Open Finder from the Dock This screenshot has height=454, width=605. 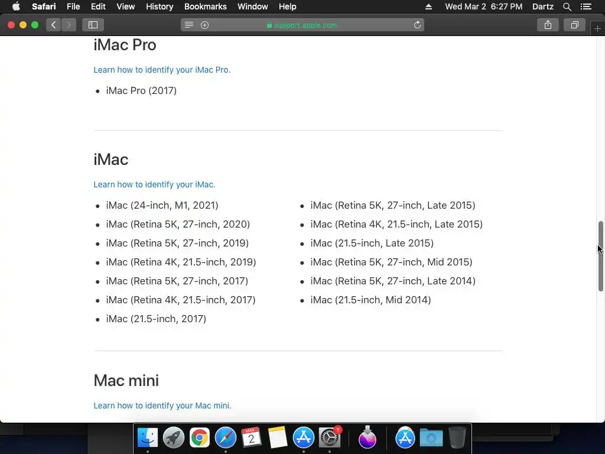148,438
